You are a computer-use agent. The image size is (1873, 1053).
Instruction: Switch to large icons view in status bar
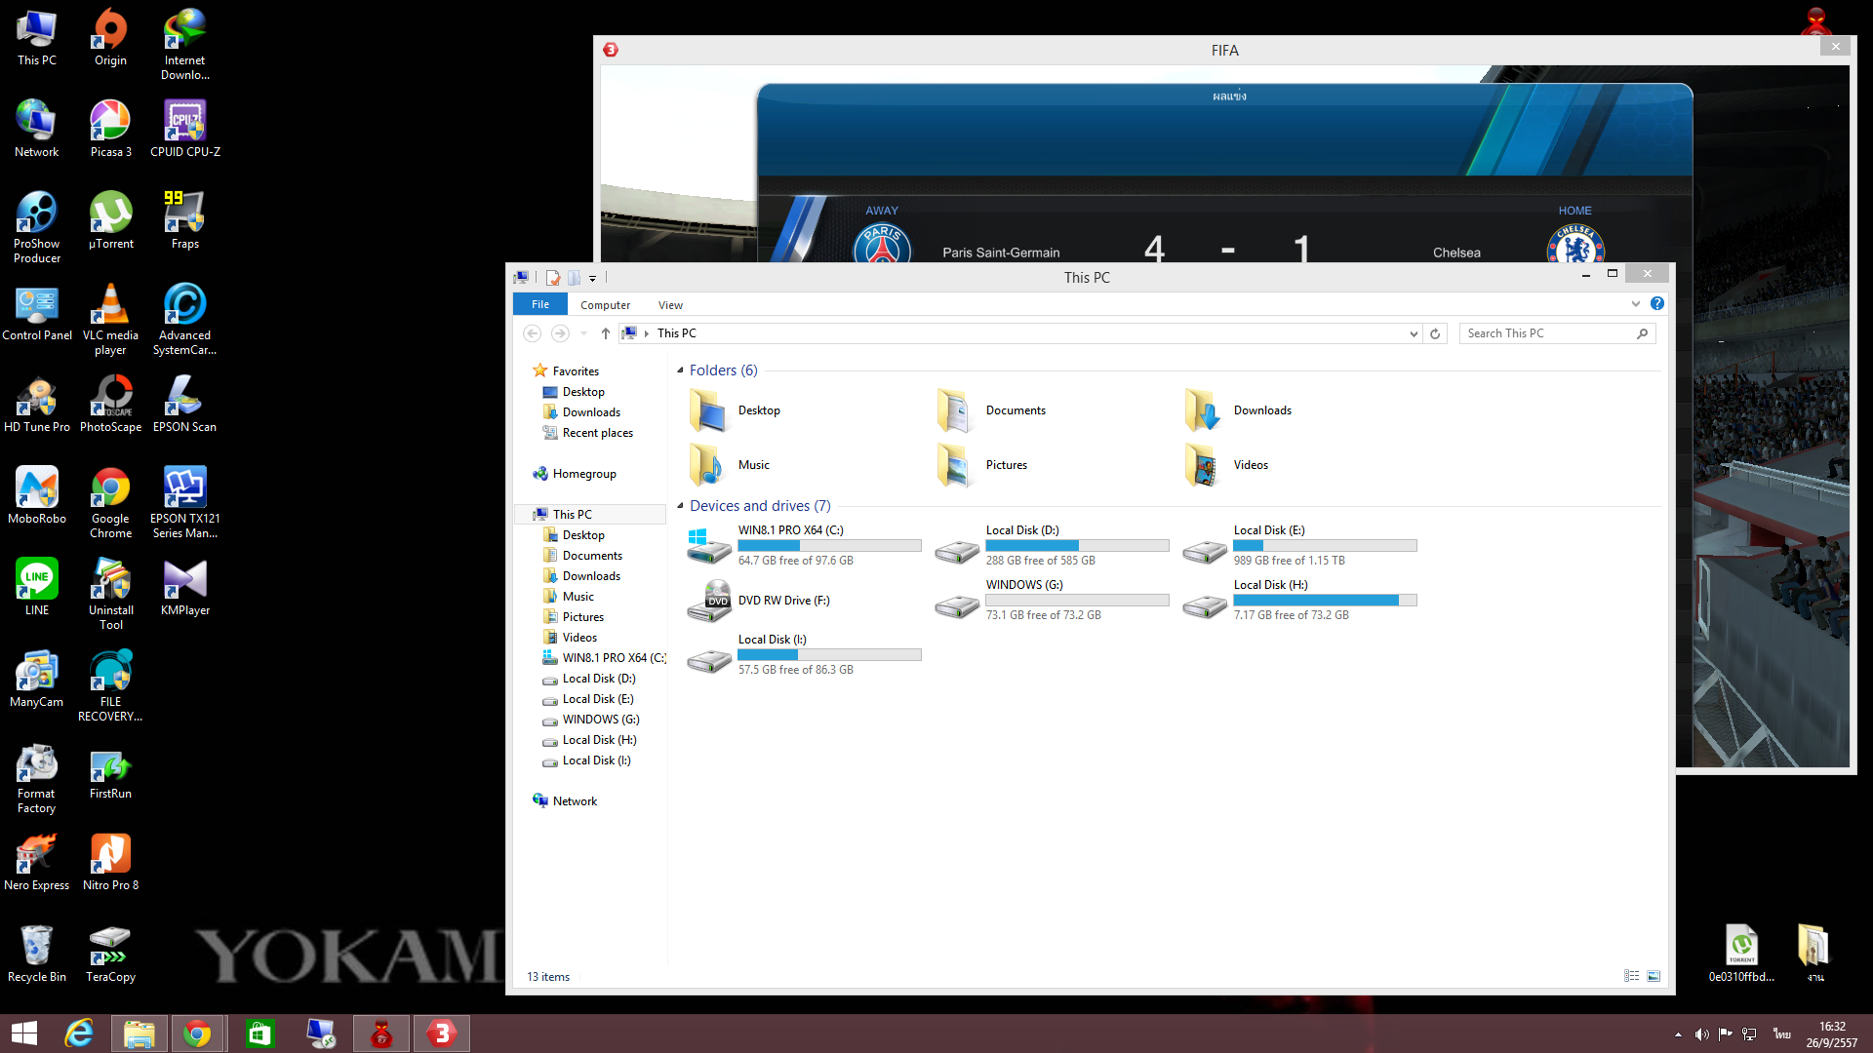[1654, 976]
